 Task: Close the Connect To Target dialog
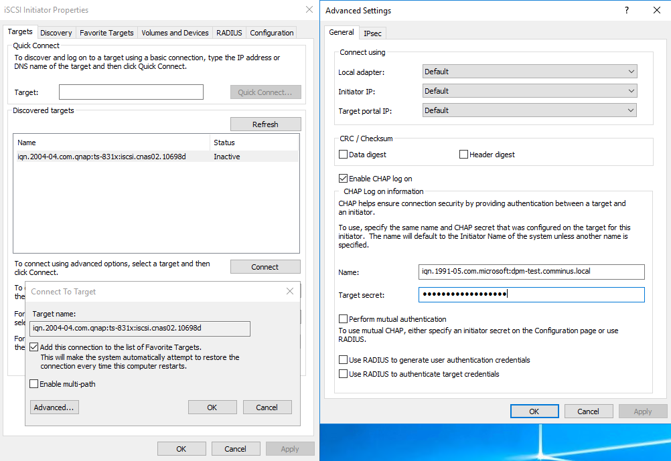coord(290,291)
